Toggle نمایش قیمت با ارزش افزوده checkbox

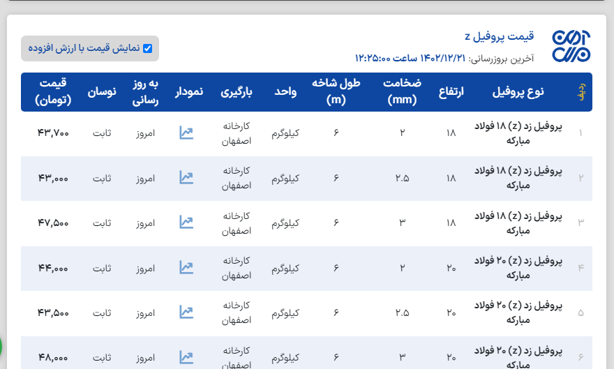pyautogui.click(x=147, y=48)
